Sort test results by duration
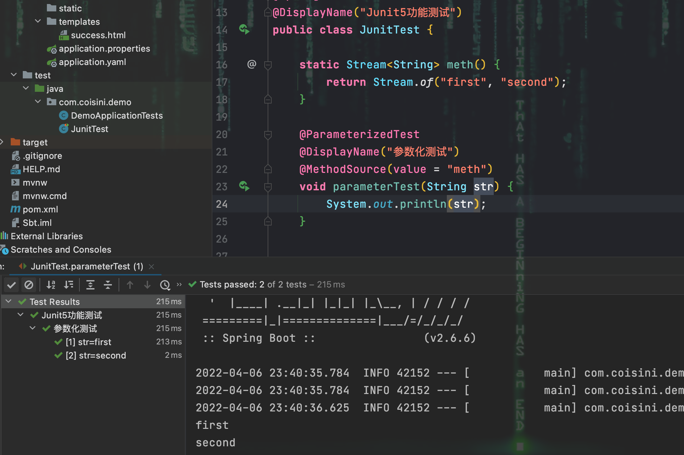 click(69, 285)
